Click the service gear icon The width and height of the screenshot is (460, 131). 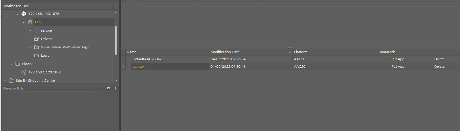36,30
